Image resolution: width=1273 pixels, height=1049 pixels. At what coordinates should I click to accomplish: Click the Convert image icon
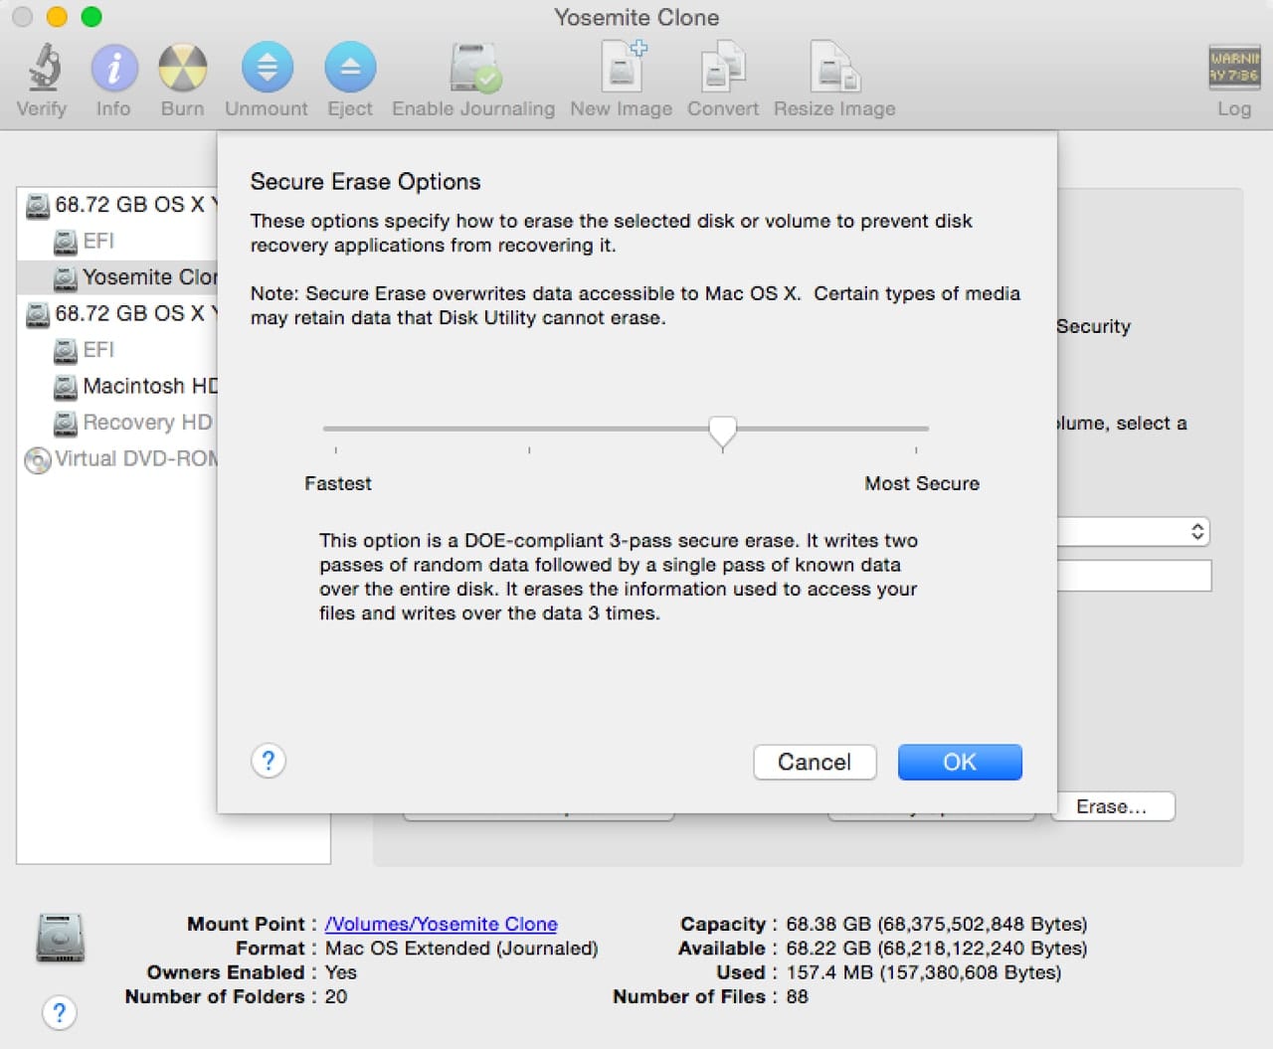(x=723, y=70)
